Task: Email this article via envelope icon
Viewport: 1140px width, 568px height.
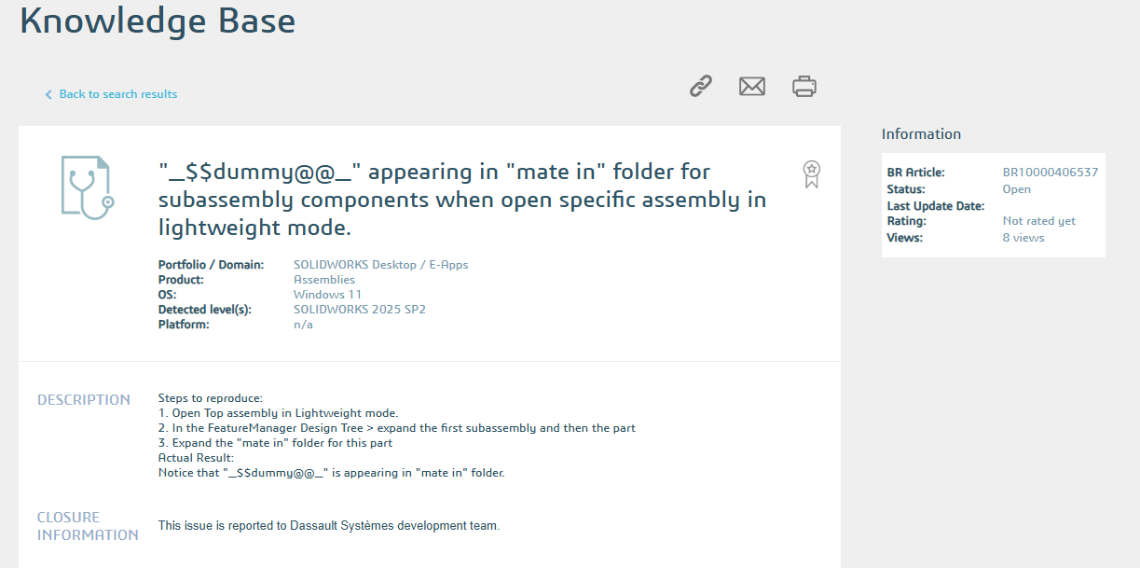Action: [x=751, y=87]
